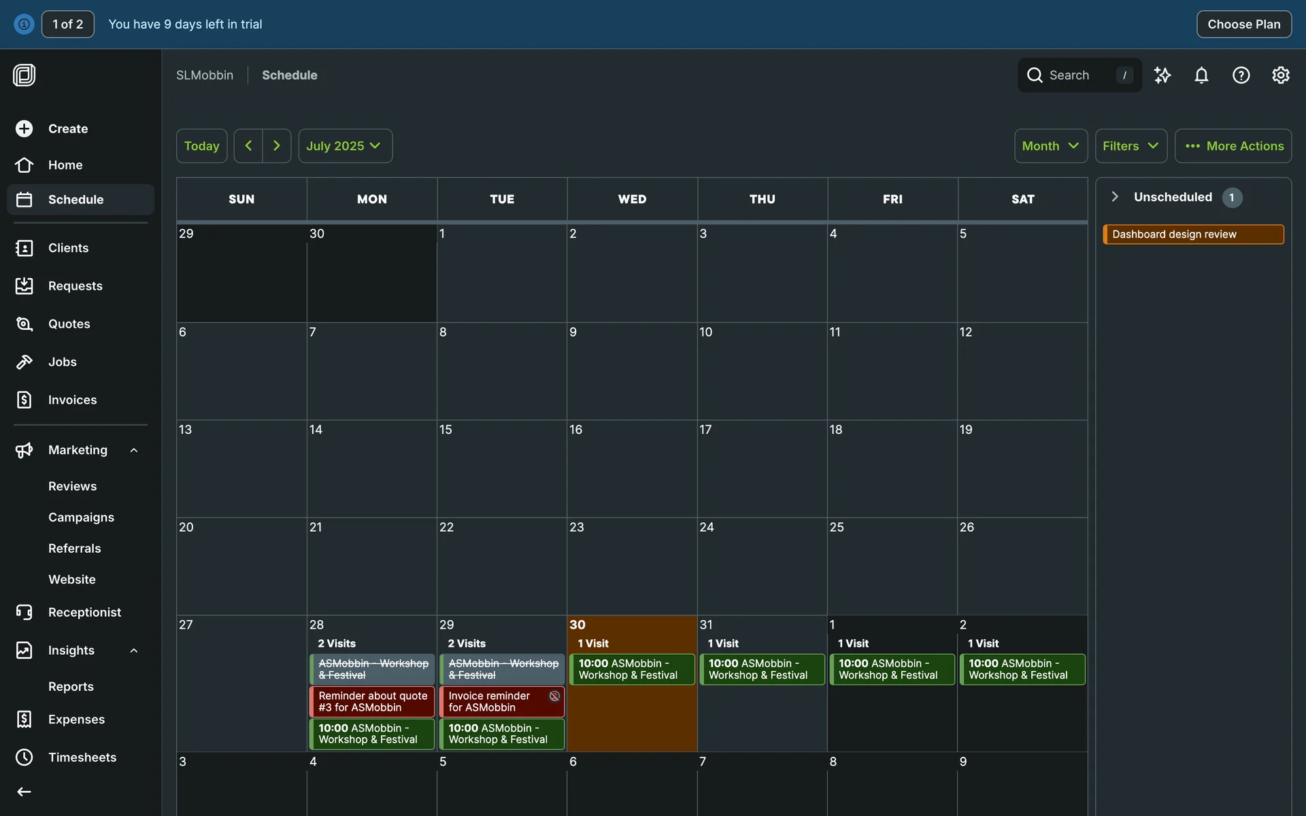Open the notifications bell icon

(x=1201, y=75)
